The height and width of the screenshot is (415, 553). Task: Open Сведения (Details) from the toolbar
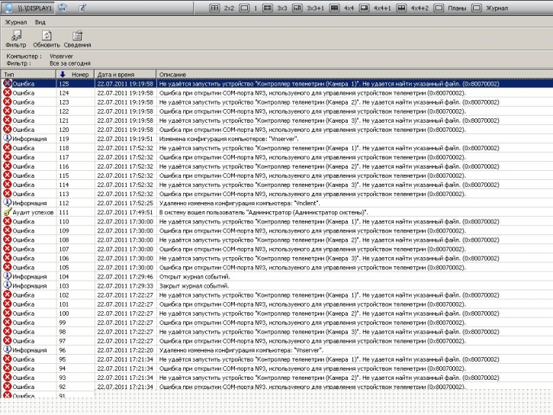[76, 39]
